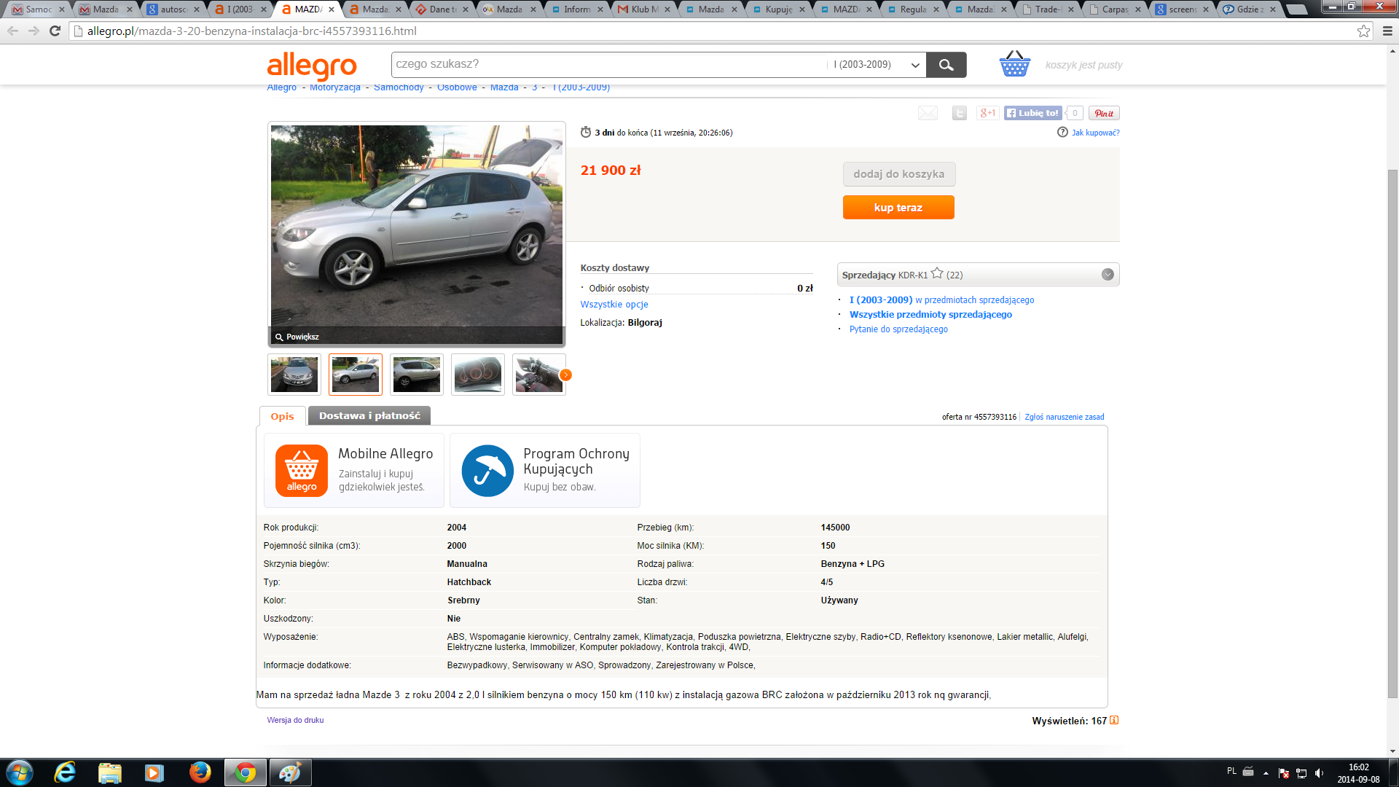Open Pytanie do sprzedającego link
The image size is (1399, 787).
[x=898, y=329]
